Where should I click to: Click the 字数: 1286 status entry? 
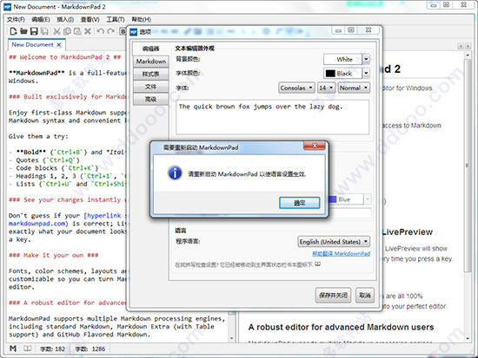coord(90,348)
